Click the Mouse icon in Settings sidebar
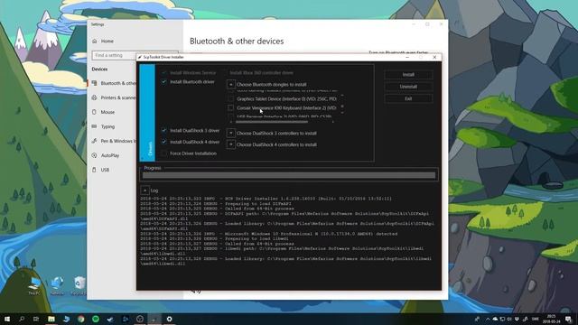578x325 pixels. 94,112
